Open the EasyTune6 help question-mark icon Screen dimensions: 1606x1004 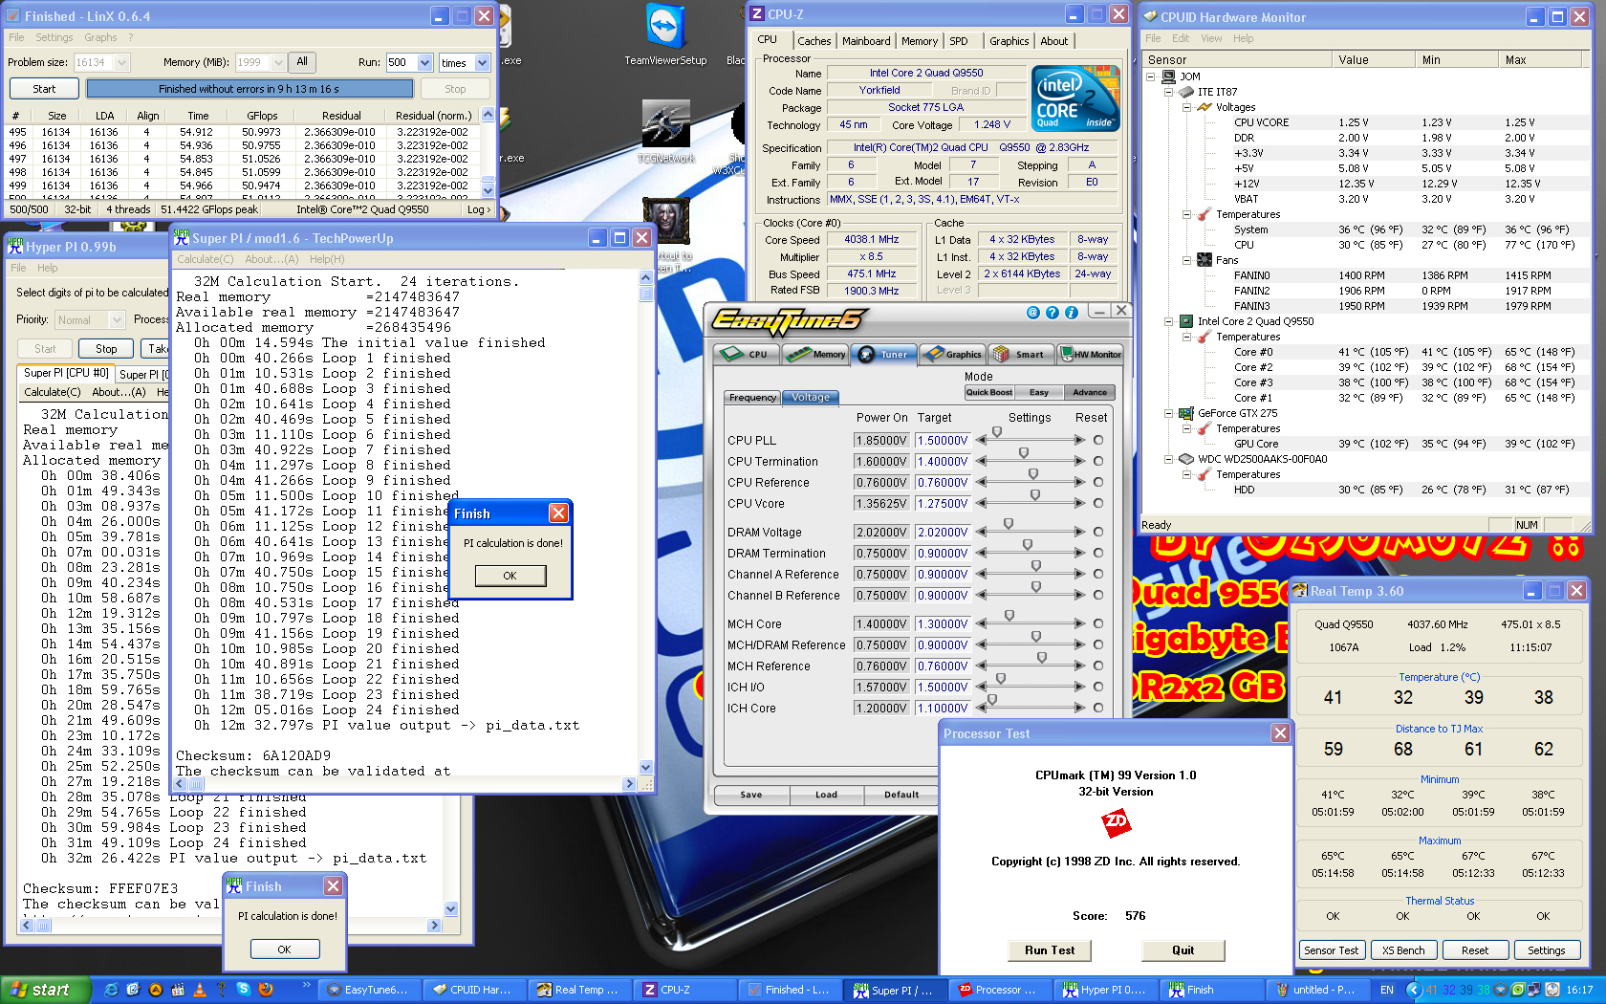click(1053, 313)
